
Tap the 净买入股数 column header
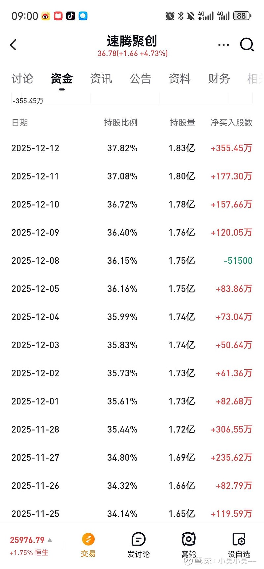tap(231, 123)
